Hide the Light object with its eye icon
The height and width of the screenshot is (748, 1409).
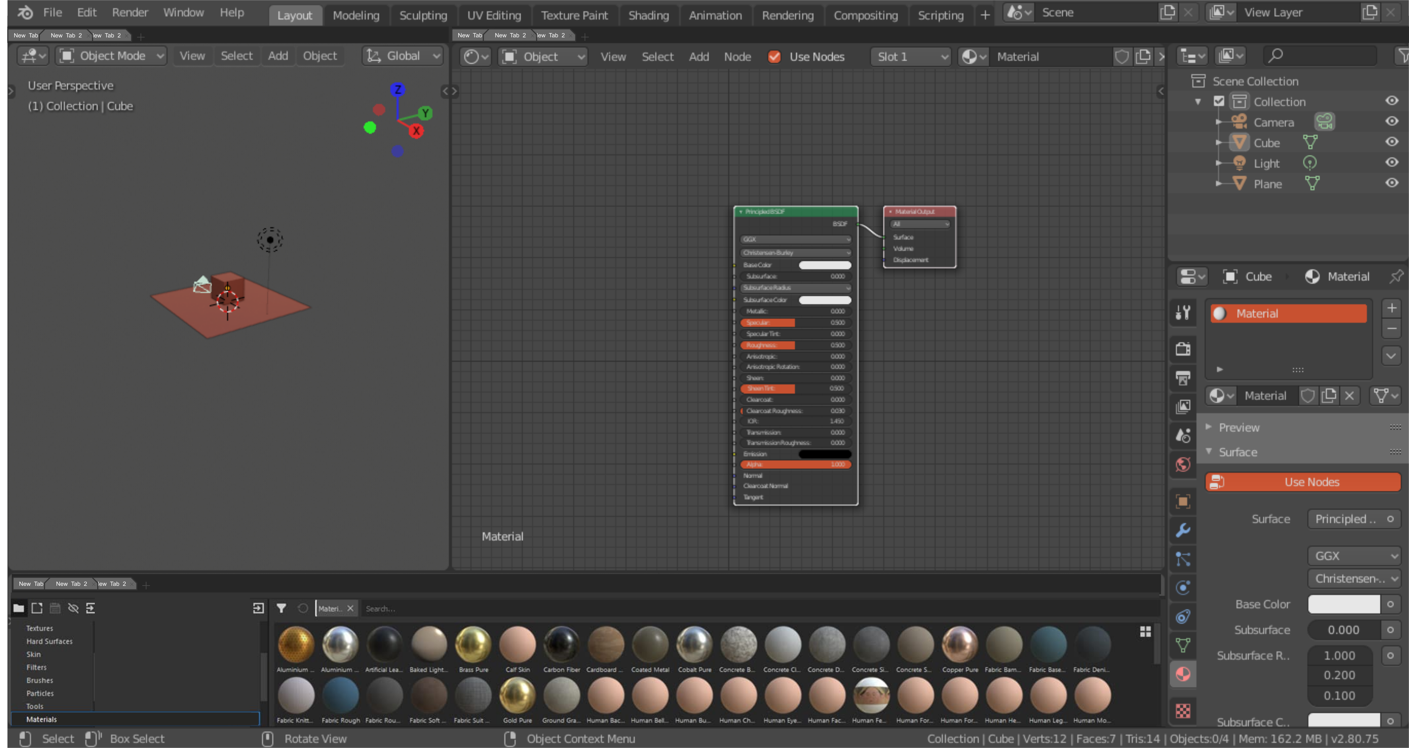click(1392, 163)
